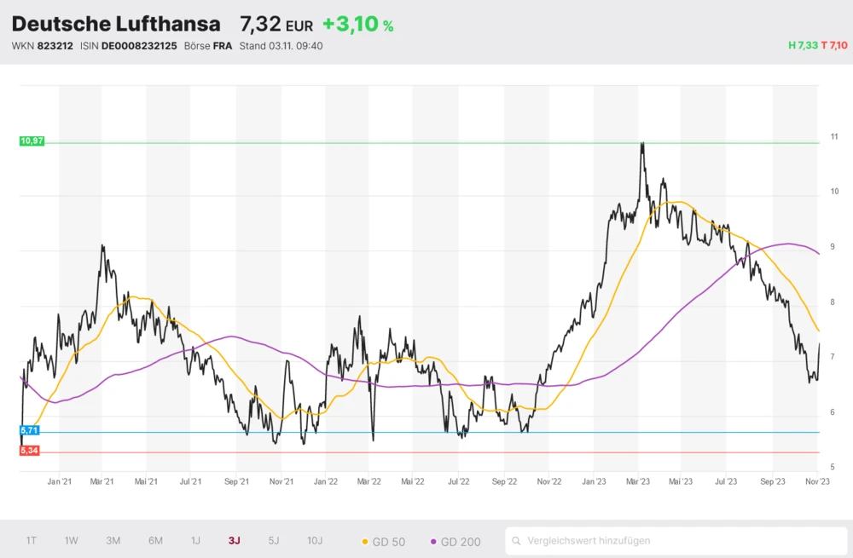853x558 pixels.
Task: Click the daily high H 7,33 value
Action: point(802,46)
